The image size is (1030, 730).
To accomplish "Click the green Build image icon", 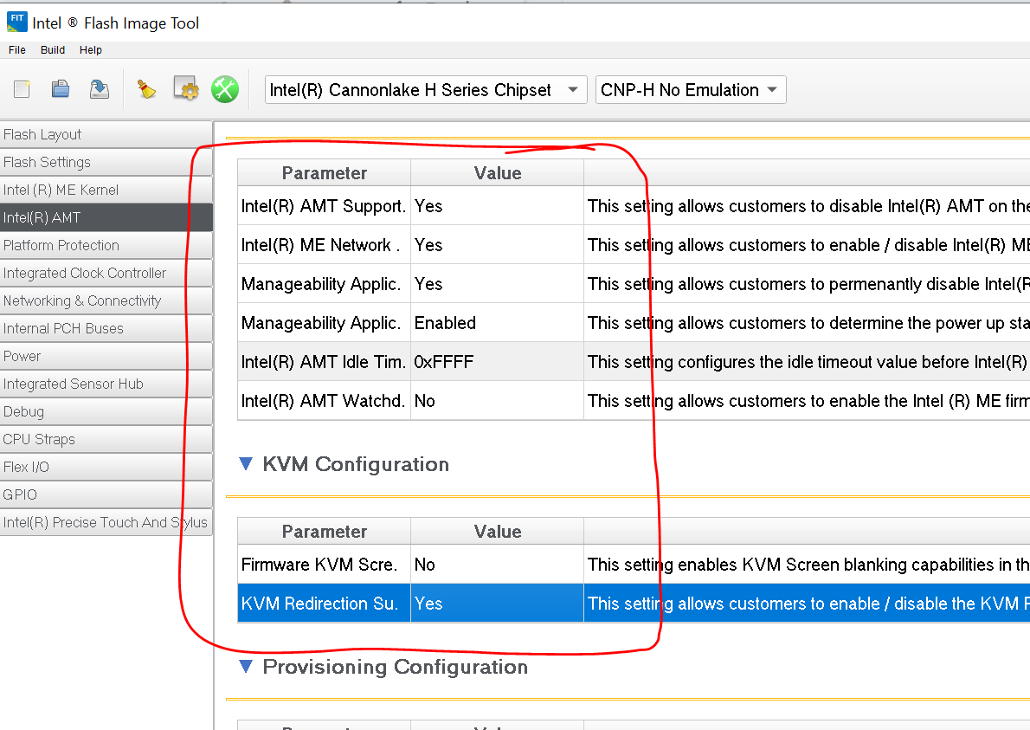I will (225, 89).
